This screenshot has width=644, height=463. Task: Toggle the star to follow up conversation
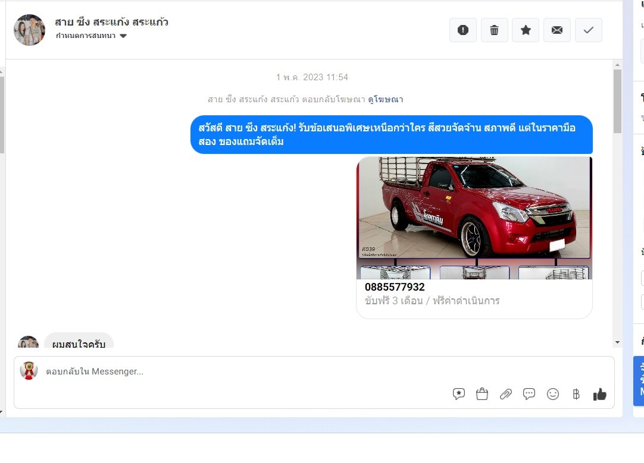pos(526,30)
